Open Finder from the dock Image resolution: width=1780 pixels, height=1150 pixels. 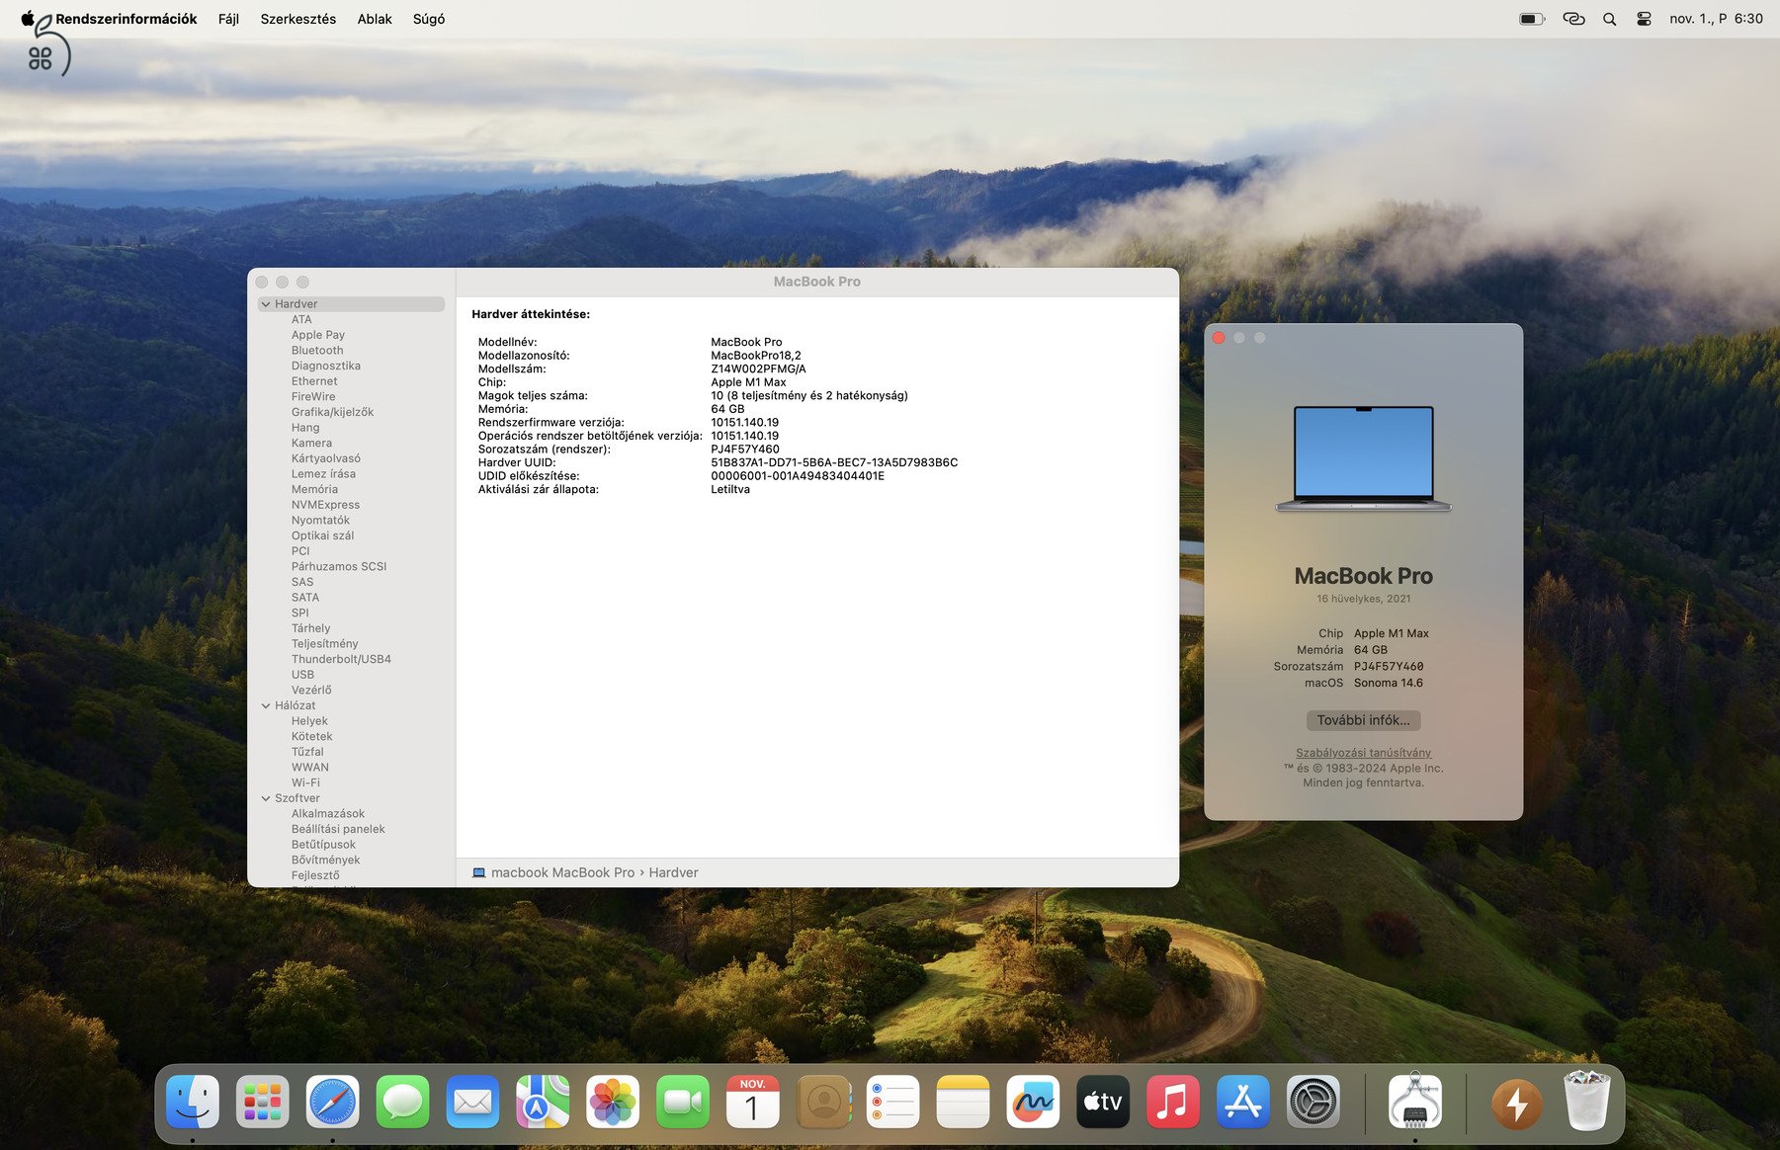pyautogui.click(x=193, y=1102)
